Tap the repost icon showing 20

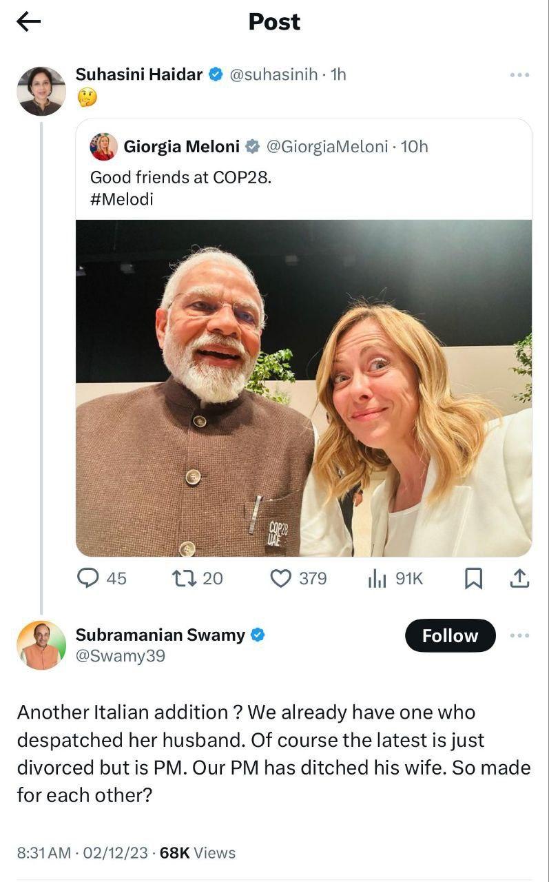tap(184, 578)
